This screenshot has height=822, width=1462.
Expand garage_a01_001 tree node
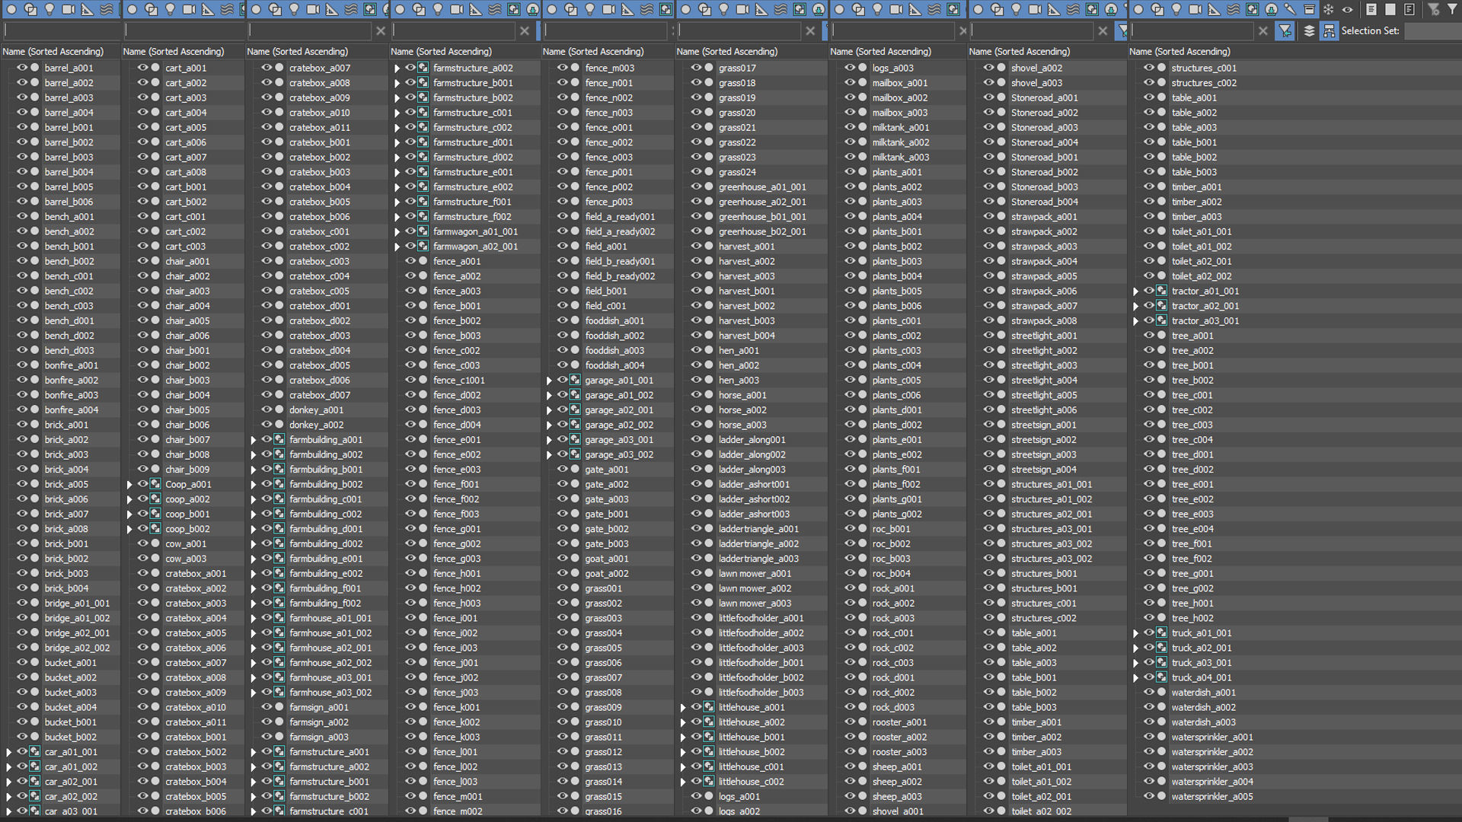point(549,381)
